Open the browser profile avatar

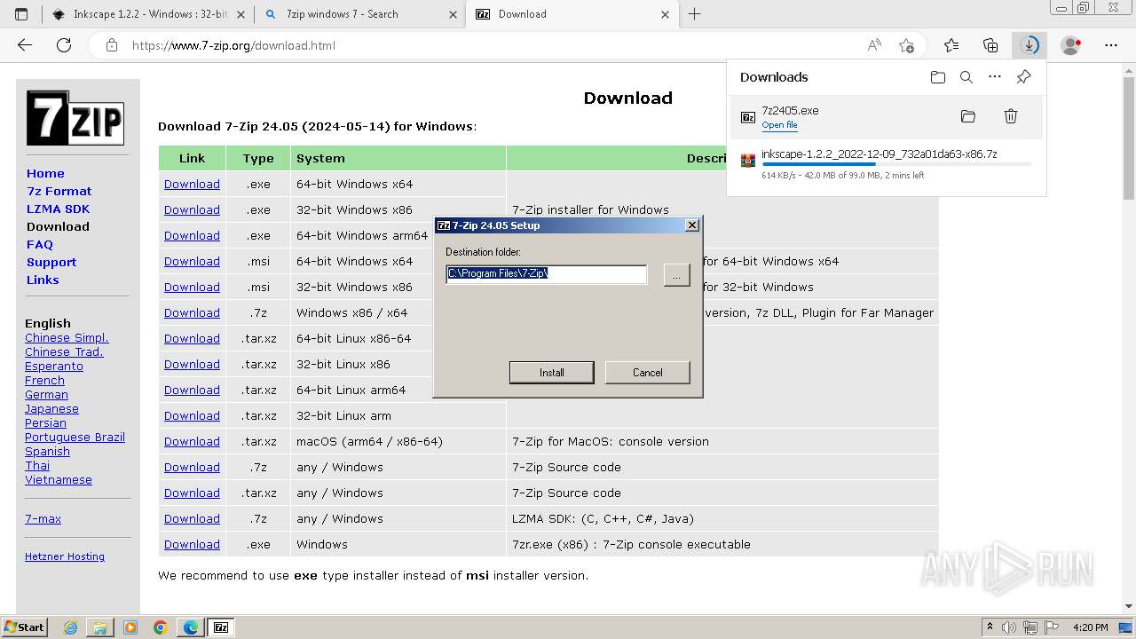[1071, 45]
